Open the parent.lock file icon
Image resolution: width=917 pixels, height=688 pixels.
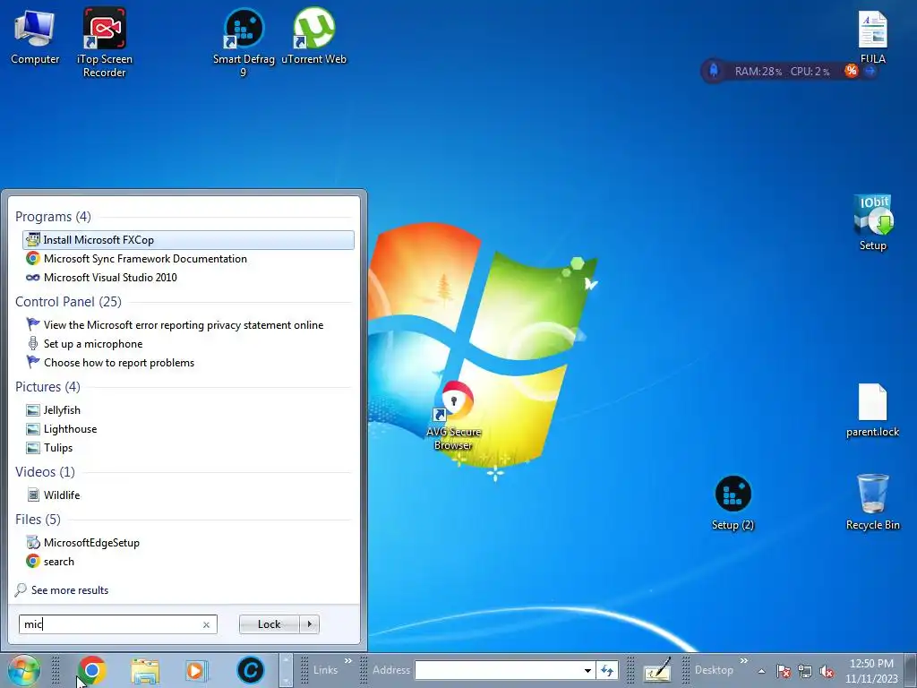(872, 409)
